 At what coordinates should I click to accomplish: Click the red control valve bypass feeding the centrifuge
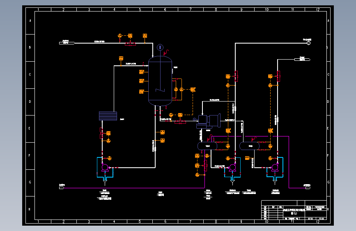coord(180,122)
